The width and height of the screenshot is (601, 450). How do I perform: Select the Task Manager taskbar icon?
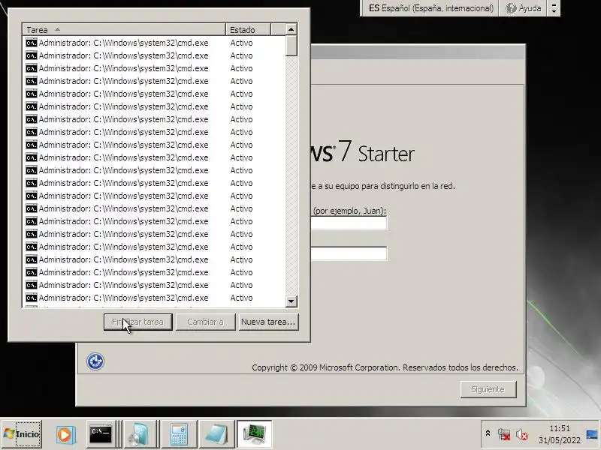(254, 434)
